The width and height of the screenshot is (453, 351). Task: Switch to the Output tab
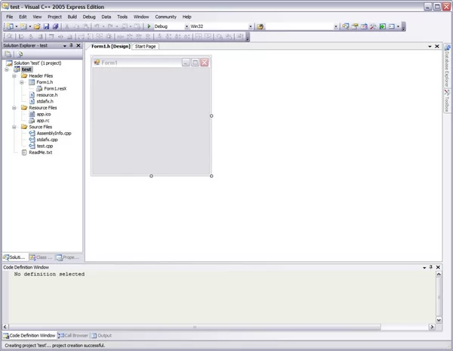click(101, 335)
